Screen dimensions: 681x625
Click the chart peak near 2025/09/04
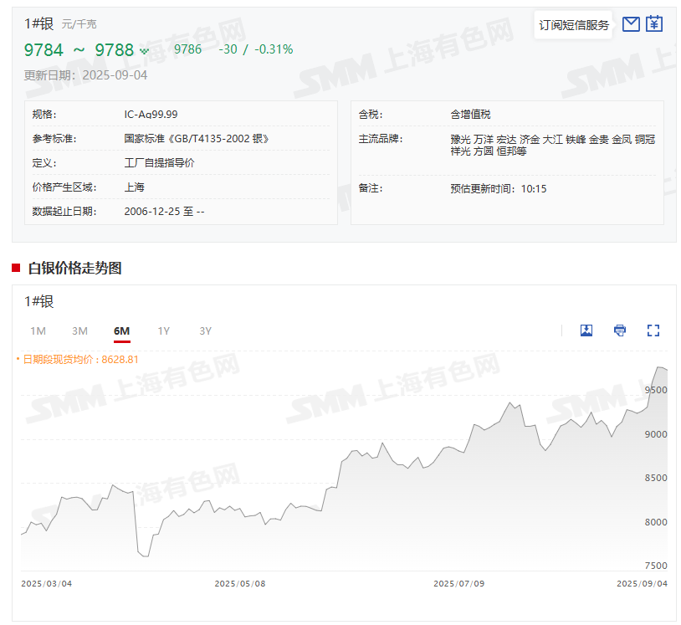[x=659, y=367]
